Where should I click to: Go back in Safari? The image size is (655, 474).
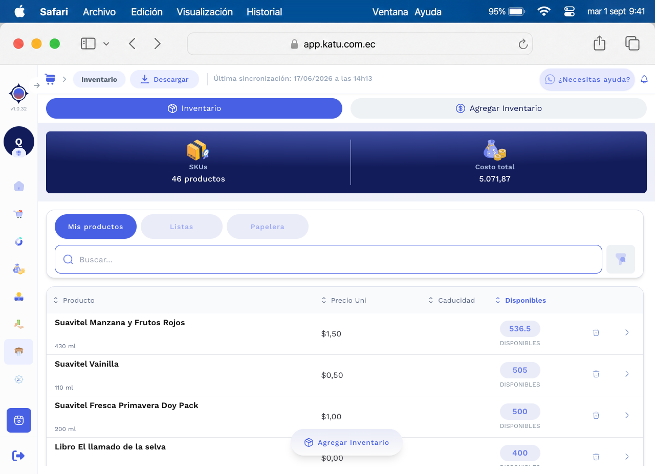pyautogui.click(x=132, y=44)
